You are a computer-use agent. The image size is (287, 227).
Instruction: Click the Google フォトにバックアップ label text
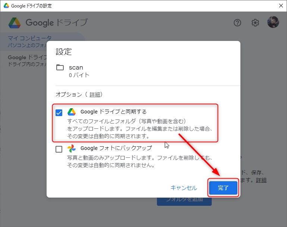point(116,148)
